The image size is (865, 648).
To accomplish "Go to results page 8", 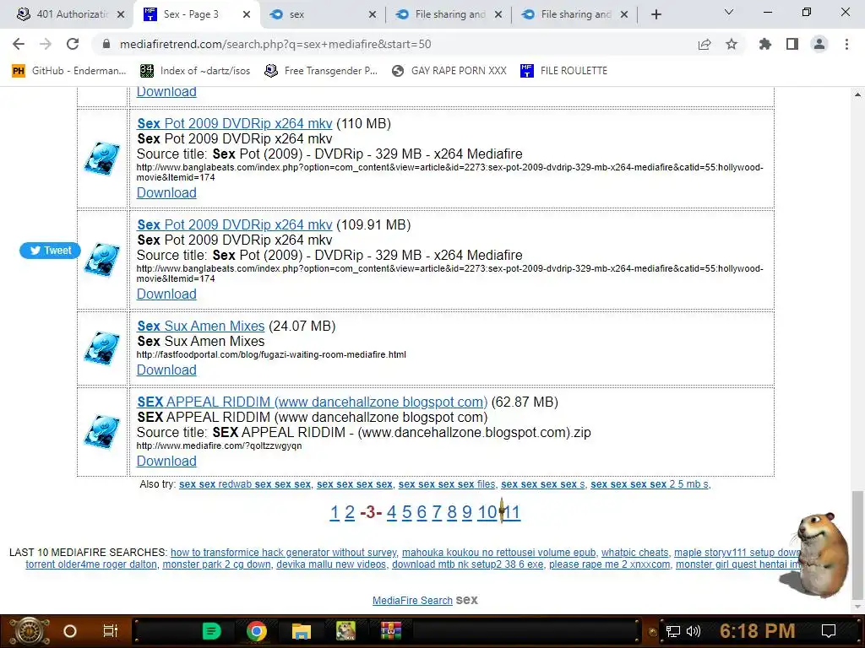I will point(452,512).
